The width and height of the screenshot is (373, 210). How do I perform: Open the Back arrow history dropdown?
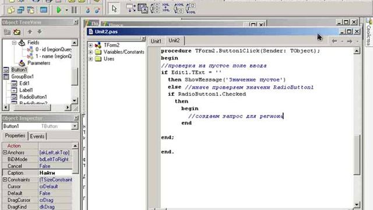[x=342, y=41]
